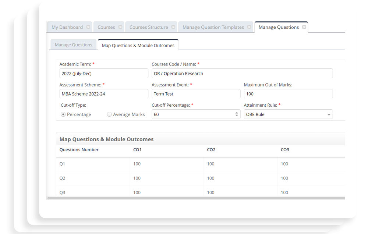
Task: Click the Questions Number column header
Action: coord(78,150)
